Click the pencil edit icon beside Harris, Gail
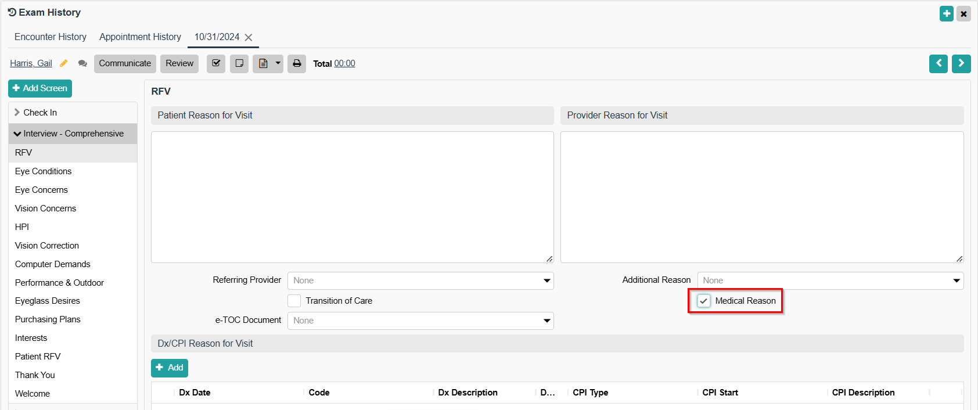The height and width of the screenshot is (410, 978). point(64,63)
